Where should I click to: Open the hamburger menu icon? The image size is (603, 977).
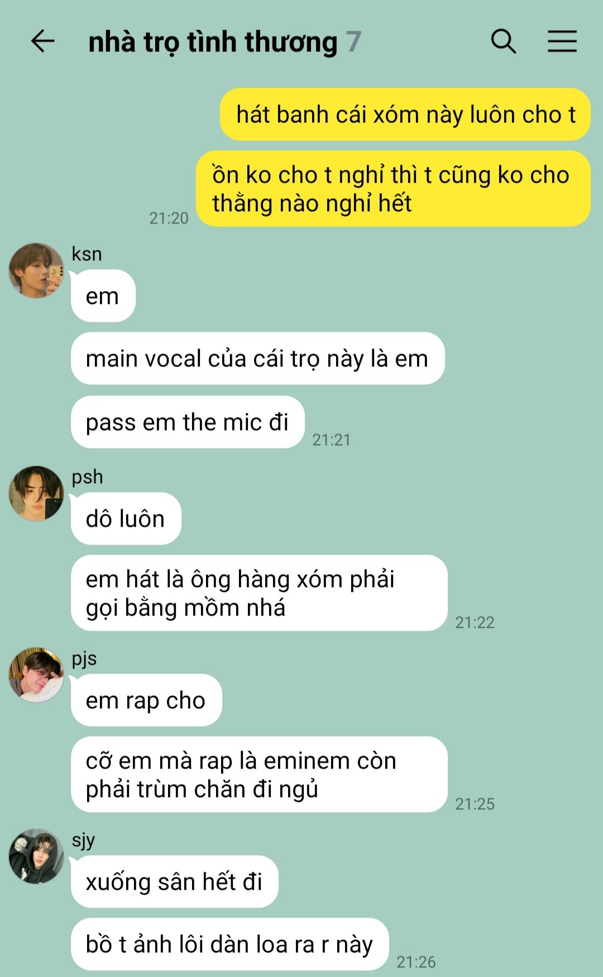(562, 41)
